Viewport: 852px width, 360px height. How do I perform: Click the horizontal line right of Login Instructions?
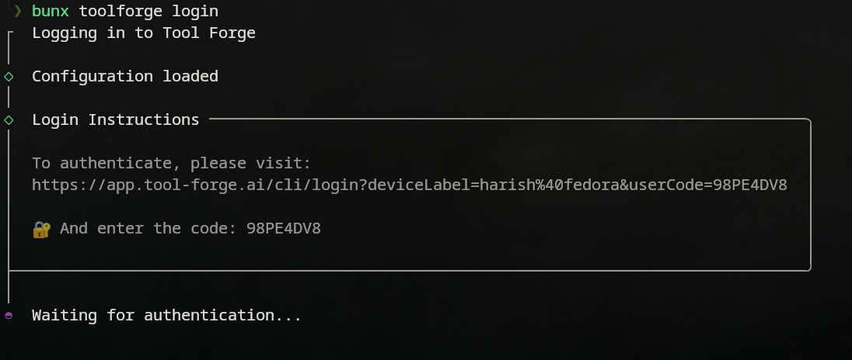(505, 119)
